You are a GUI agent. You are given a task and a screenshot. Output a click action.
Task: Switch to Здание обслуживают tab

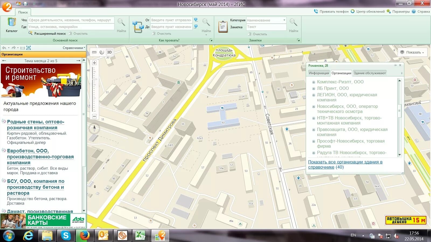pyautogui.click(x=370, y=73)
